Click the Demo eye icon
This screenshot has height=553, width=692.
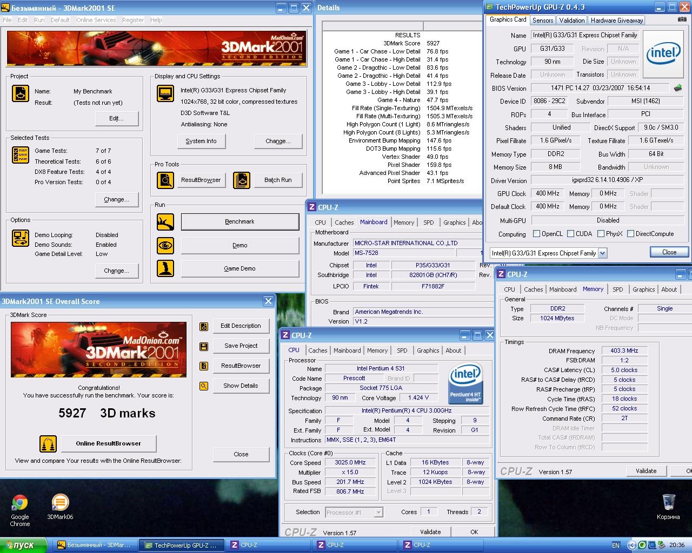click(165, 245)
